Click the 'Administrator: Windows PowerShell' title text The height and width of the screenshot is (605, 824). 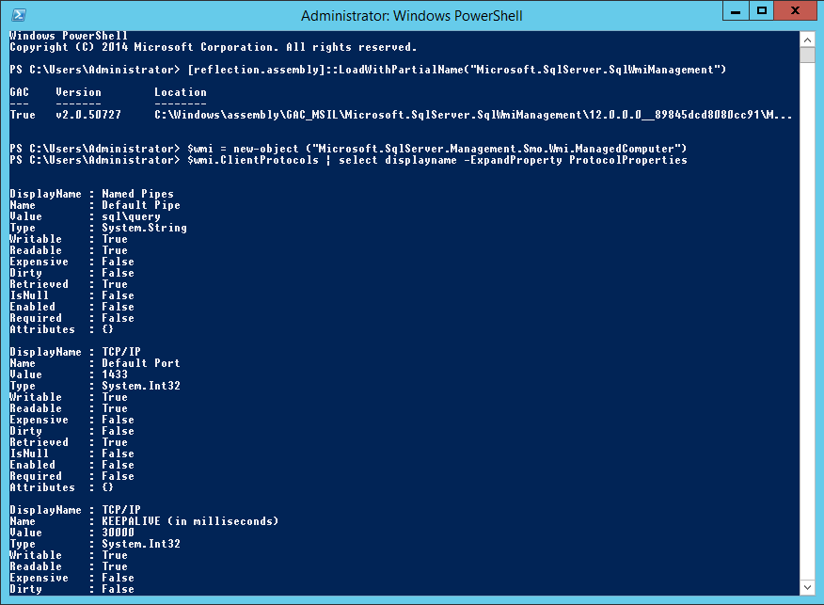click(411, 16)
